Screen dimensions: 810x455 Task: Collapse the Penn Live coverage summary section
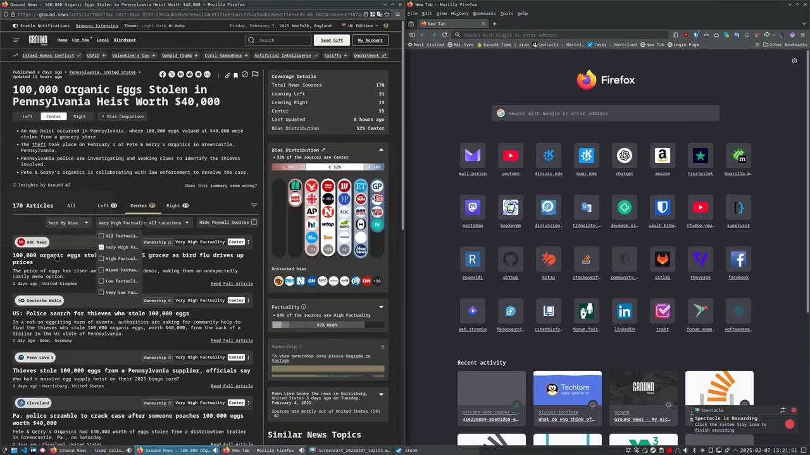381,394
